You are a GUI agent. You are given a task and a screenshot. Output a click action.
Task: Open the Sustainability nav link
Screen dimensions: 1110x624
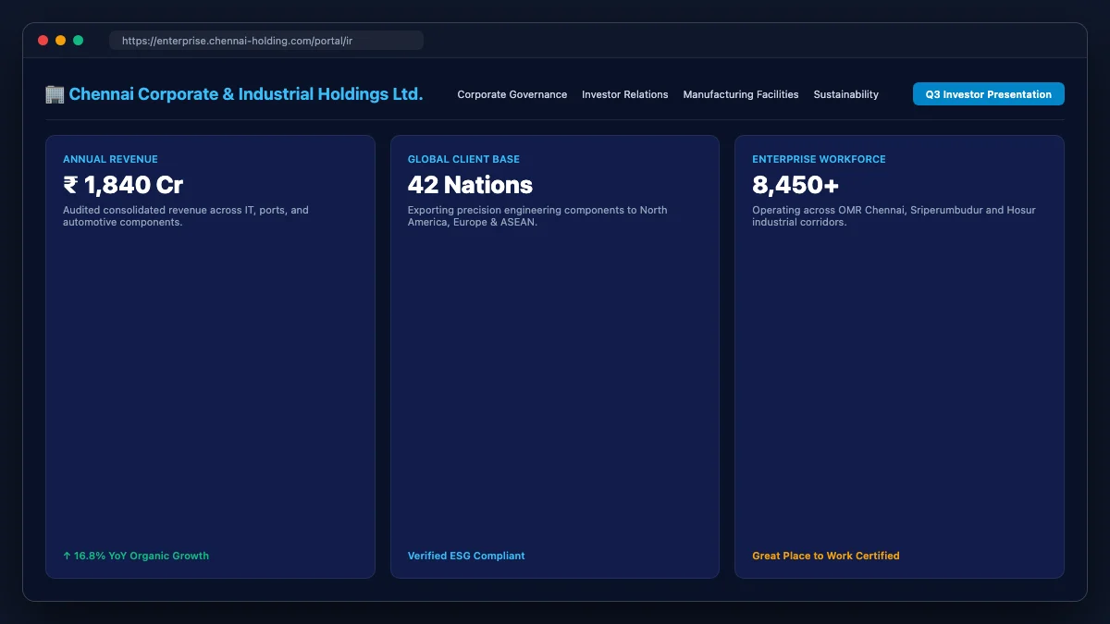tap(846, 94)
